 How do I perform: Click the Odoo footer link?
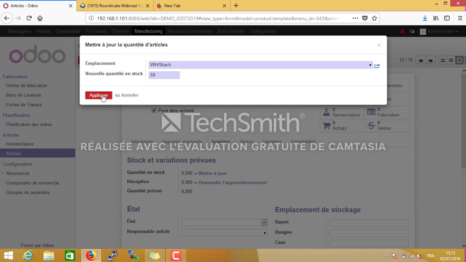click(48, 245)
